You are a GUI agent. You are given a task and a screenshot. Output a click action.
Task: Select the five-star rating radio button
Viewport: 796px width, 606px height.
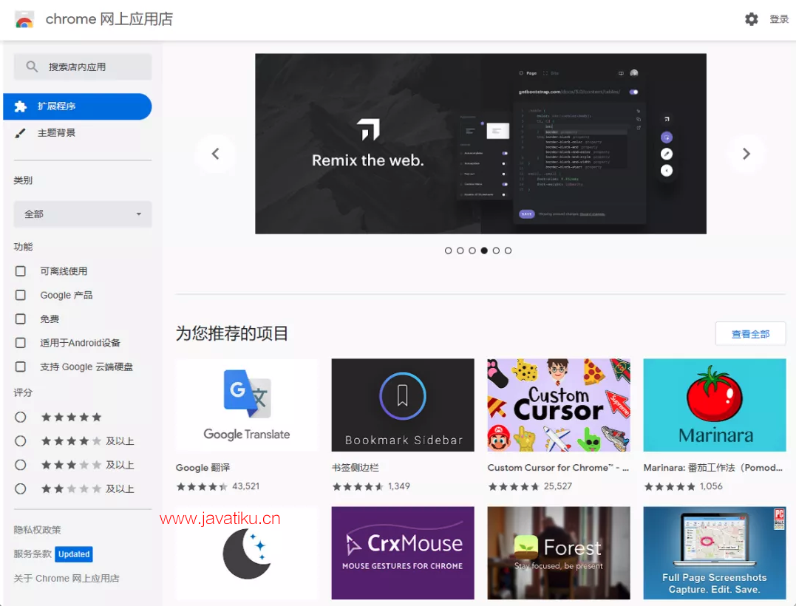[x=21, y=418]
